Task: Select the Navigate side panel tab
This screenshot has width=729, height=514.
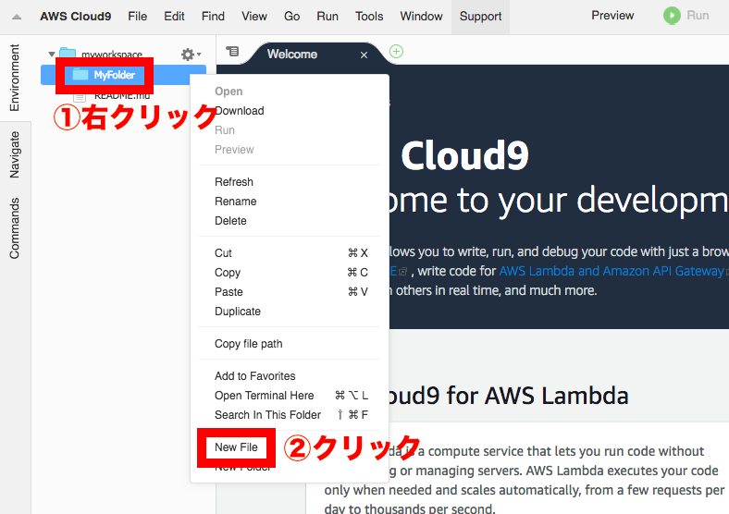Action: 15,154
